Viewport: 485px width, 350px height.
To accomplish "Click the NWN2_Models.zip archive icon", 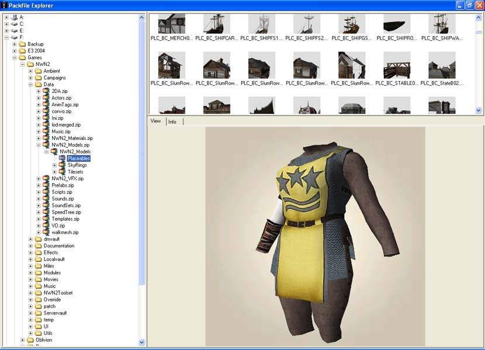I will coord(46,145).
